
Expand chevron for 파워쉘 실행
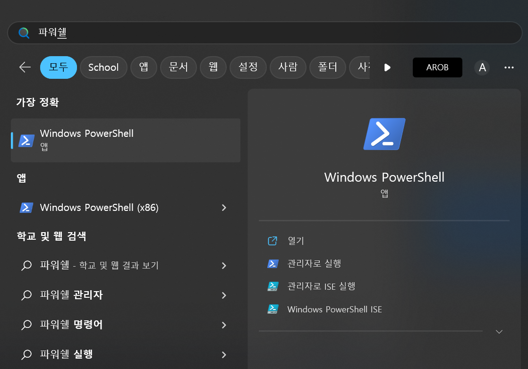pos(224,354)
